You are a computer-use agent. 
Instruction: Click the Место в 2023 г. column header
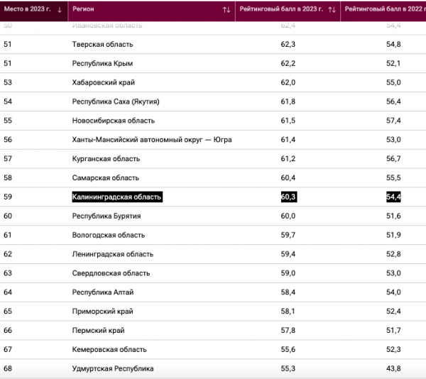34,11
